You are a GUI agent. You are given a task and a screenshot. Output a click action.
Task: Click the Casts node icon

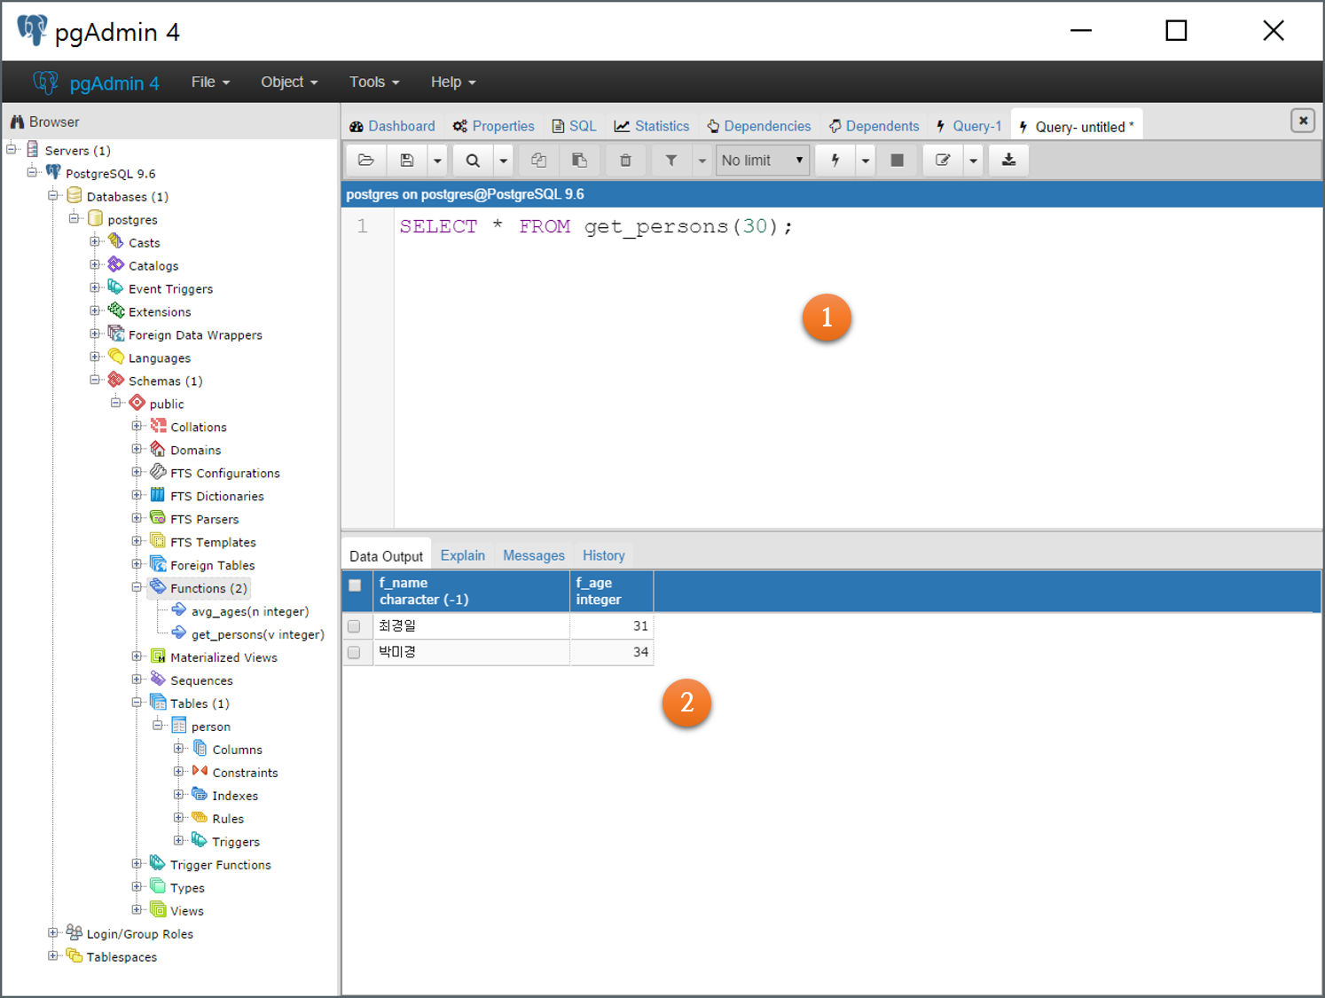[116, 241]
